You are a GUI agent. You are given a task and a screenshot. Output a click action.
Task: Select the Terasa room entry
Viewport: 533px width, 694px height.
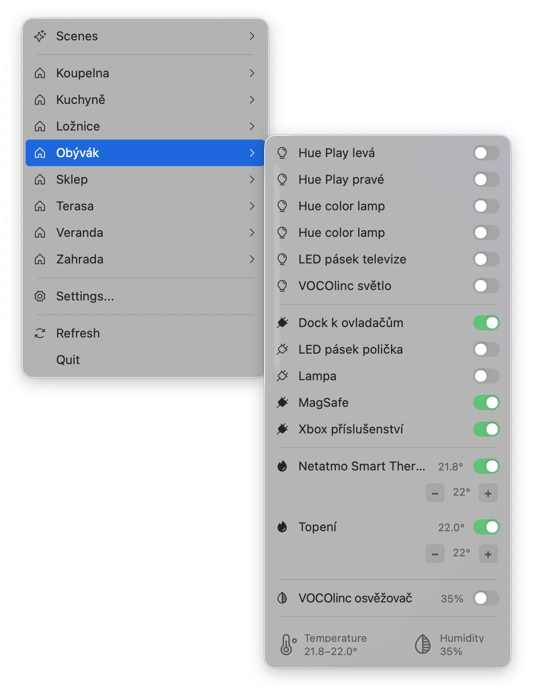click(x=75, y=206)
